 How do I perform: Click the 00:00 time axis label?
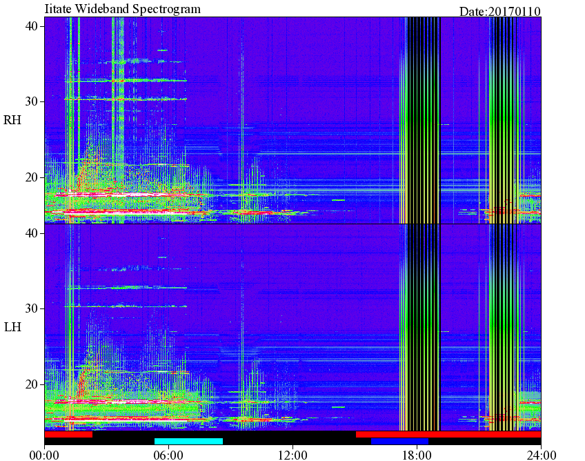coord(44,455)
